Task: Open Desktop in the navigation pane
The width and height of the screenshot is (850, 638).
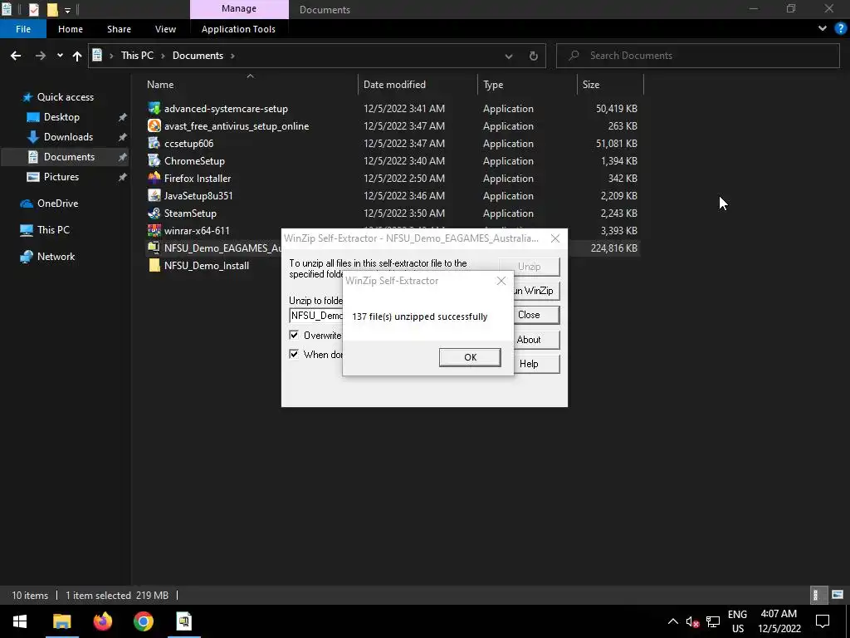Action: 61,117
